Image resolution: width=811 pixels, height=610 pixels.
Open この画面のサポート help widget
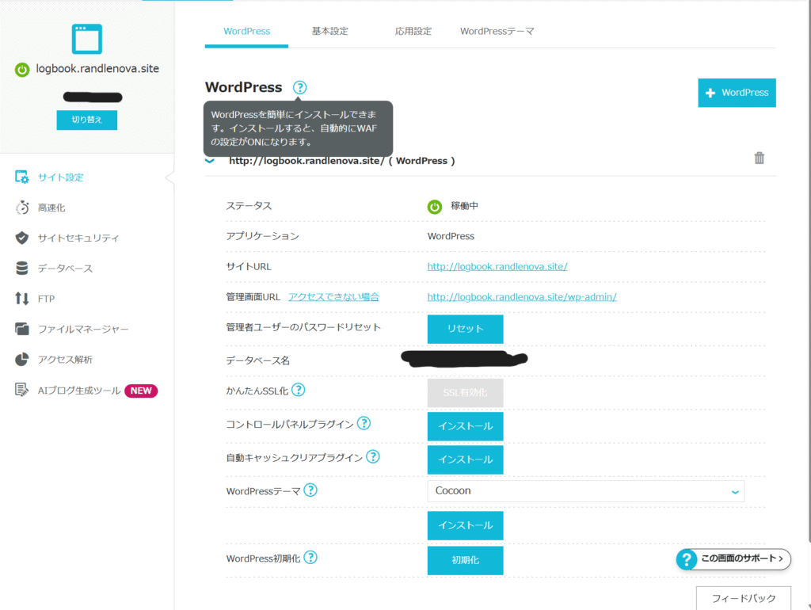tap(733, 559)
